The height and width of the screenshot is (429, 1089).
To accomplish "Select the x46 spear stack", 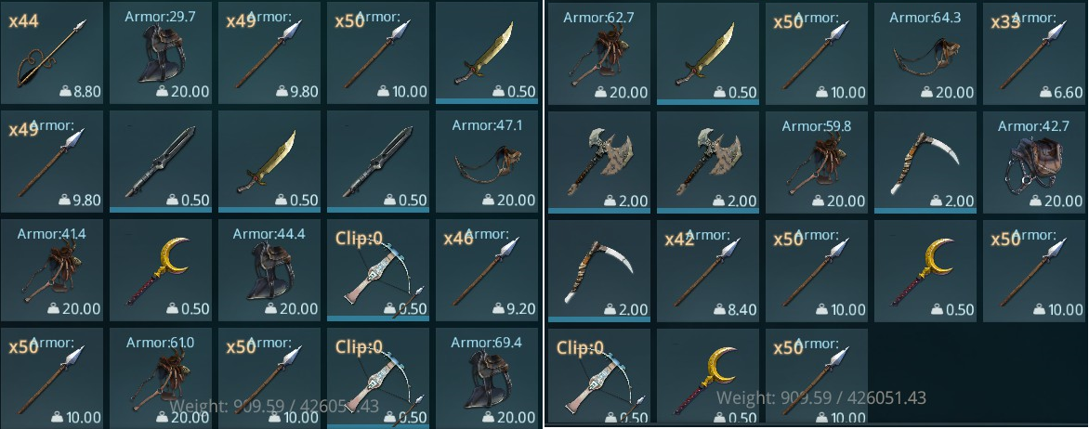I will 487,270.
